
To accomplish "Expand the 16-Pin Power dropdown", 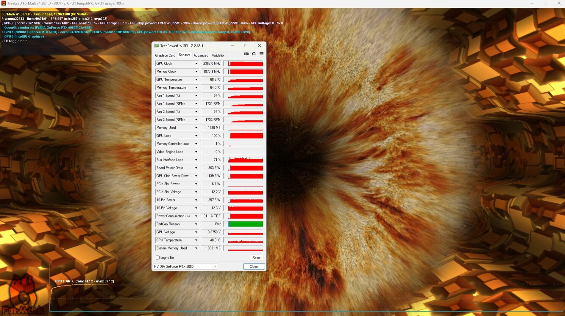I will (196, 200).
